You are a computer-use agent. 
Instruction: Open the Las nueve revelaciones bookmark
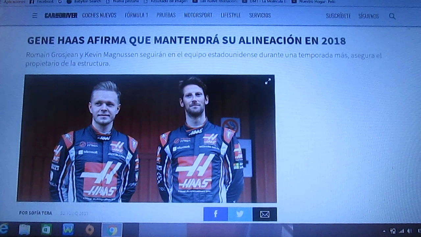(214, 2)
